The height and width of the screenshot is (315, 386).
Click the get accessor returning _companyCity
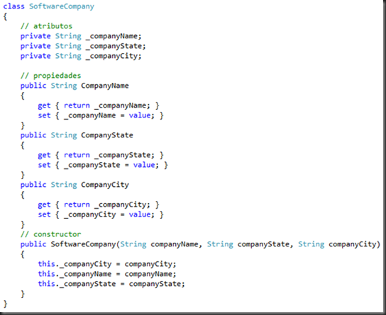click(x=99, y=205)
